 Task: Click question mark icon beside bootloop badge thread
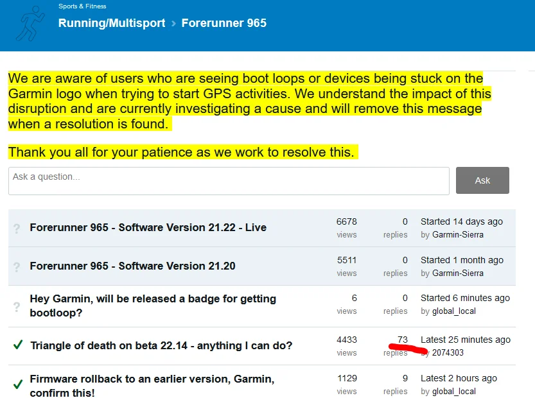point(17,306)
